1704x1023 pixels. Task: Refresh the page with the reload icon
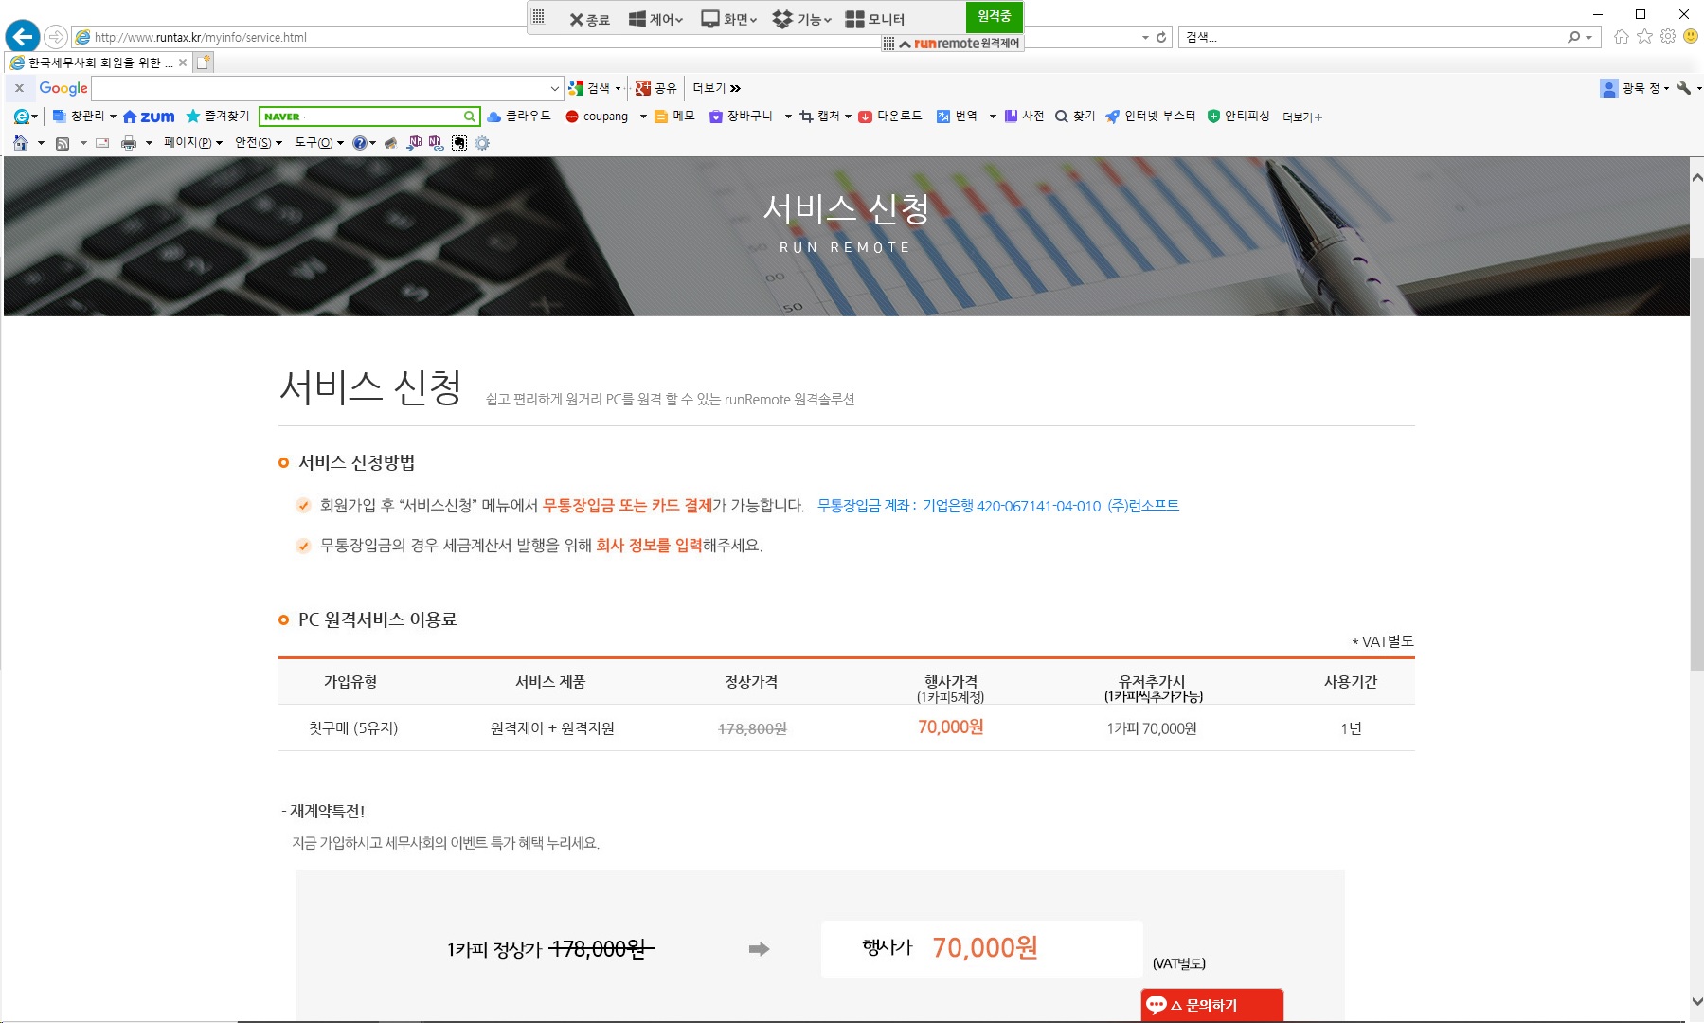[x=1161, y=37]
